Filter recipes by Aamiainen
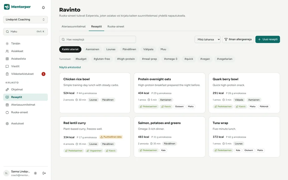288x180 pixels. click(x=92, y=49)
